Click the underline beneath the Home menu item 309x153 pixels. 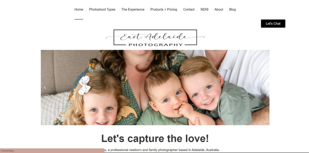(x=79, y=19)
